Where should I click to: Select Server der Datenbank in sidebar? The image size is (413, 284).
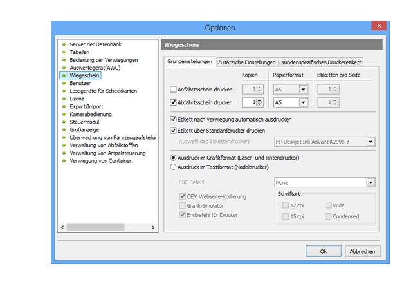(95, 44)
